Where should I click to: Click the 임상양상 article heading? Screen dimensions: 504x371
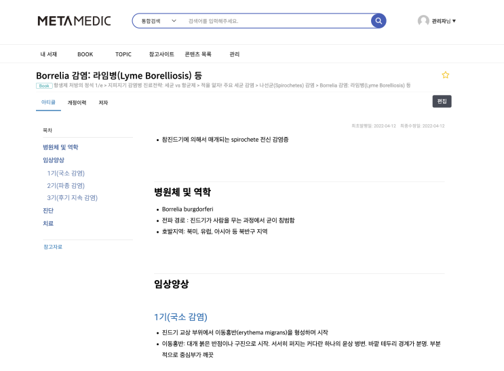[x=172, y=284]
